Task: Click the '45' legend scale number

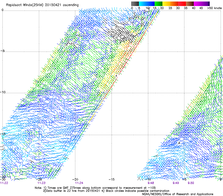Action: 201,8
